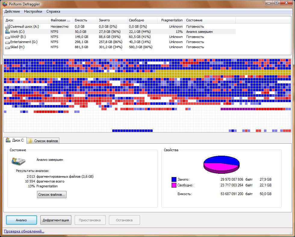Select the 149,0 GB capacity cell
Screen dimensions: 295x237
81,37
